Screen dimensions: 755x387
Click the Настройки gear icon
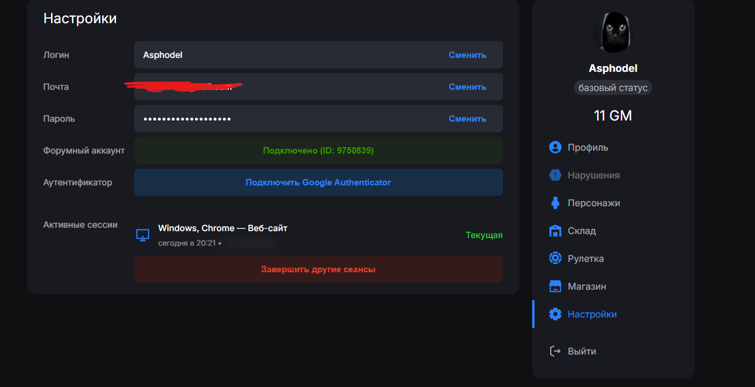pyautogui.click(x=555, y=314)
